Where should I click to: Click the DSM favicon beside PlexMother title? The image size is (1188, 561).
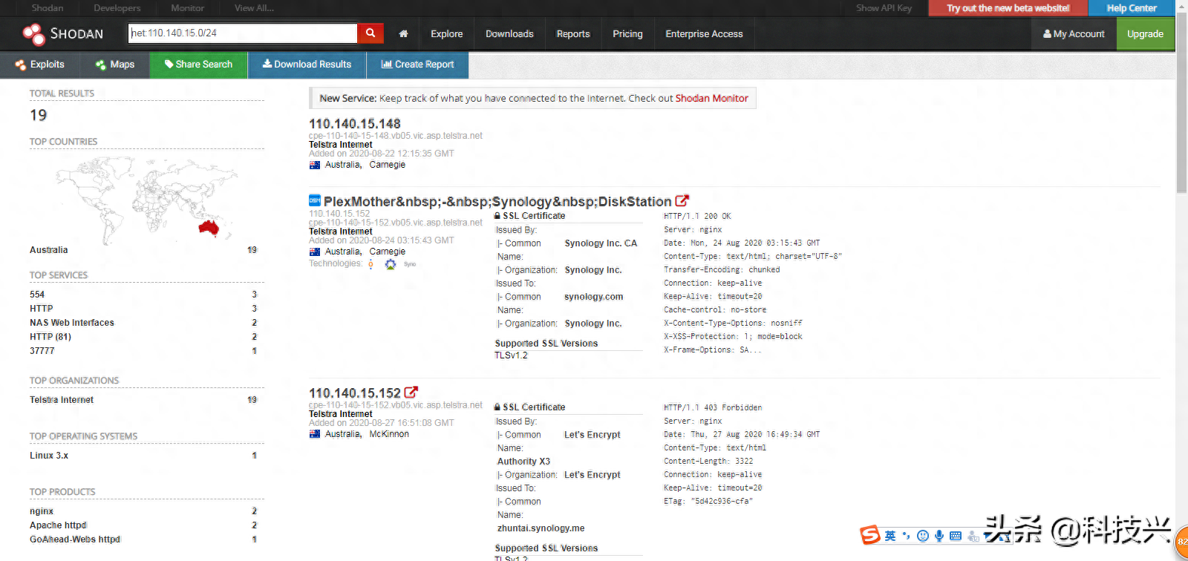(x=315, y=200)
